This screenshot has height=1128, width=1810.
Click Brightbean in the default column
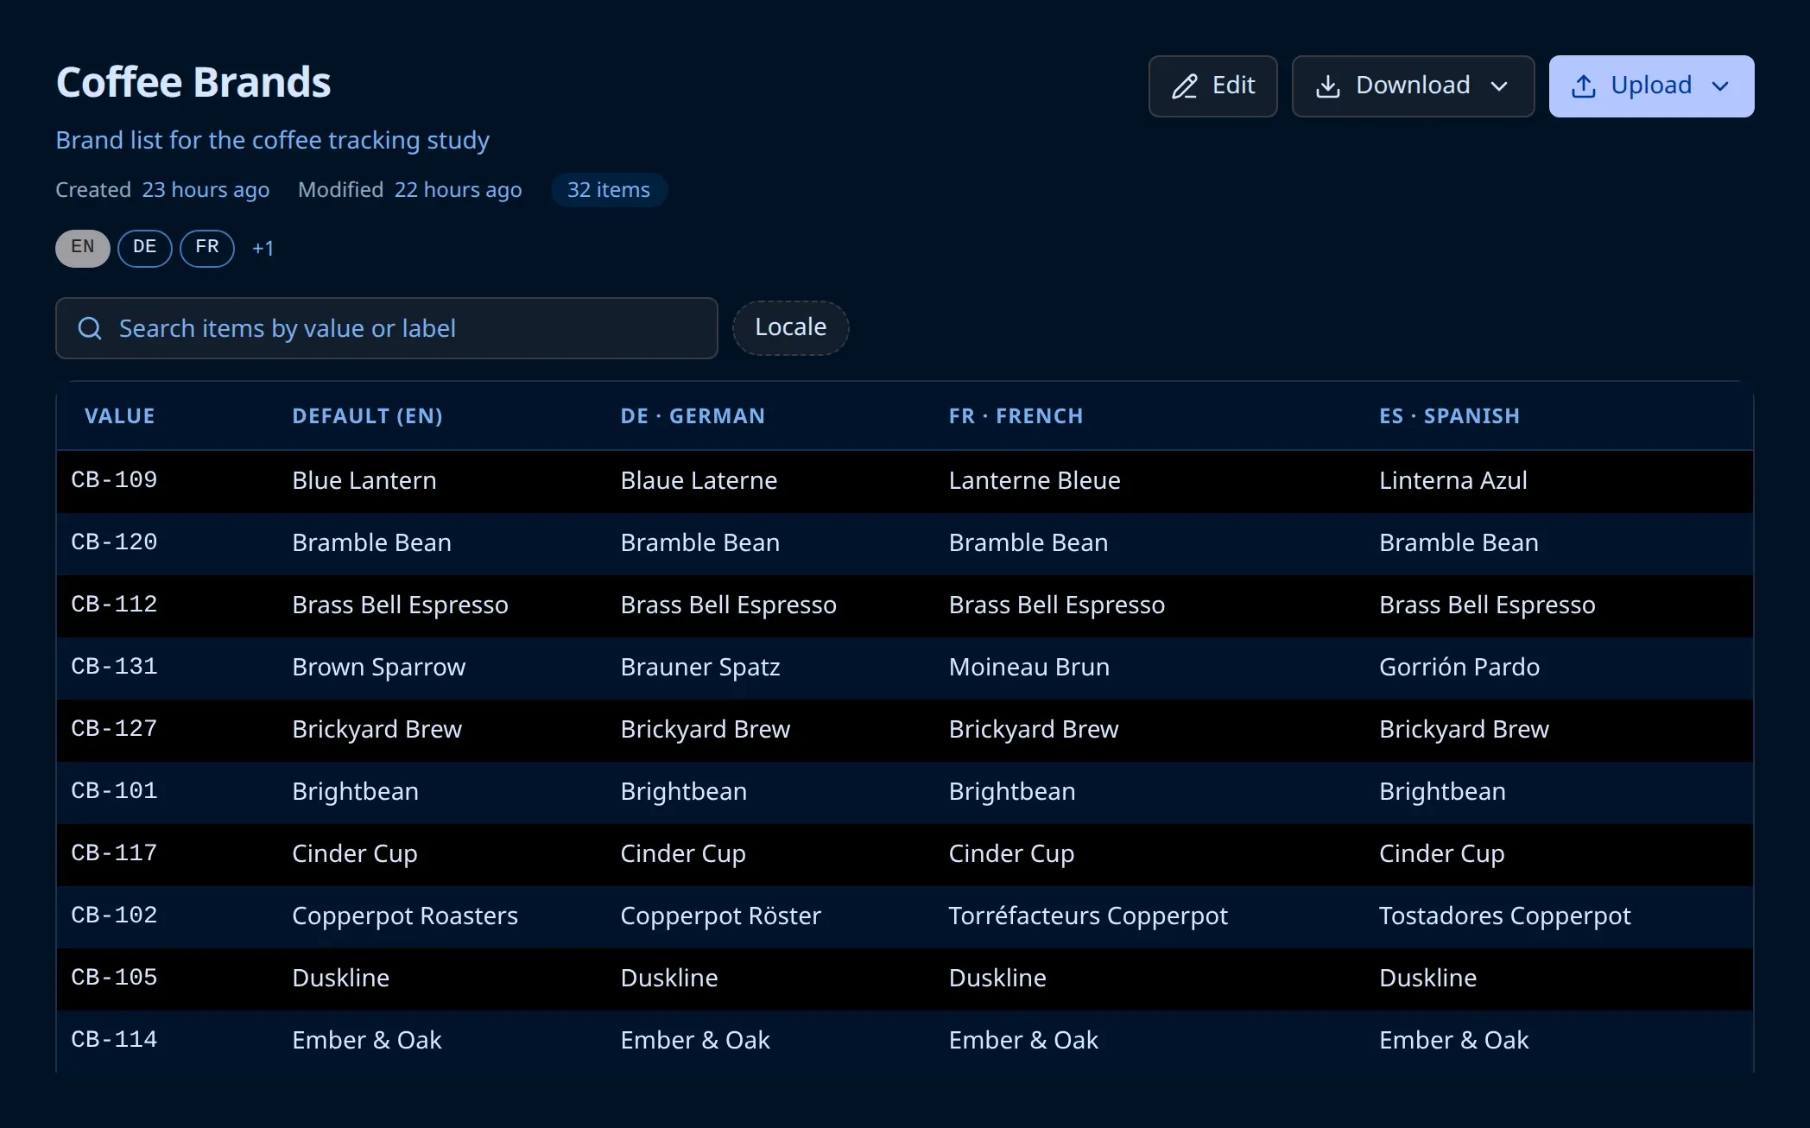coord(355,791)
